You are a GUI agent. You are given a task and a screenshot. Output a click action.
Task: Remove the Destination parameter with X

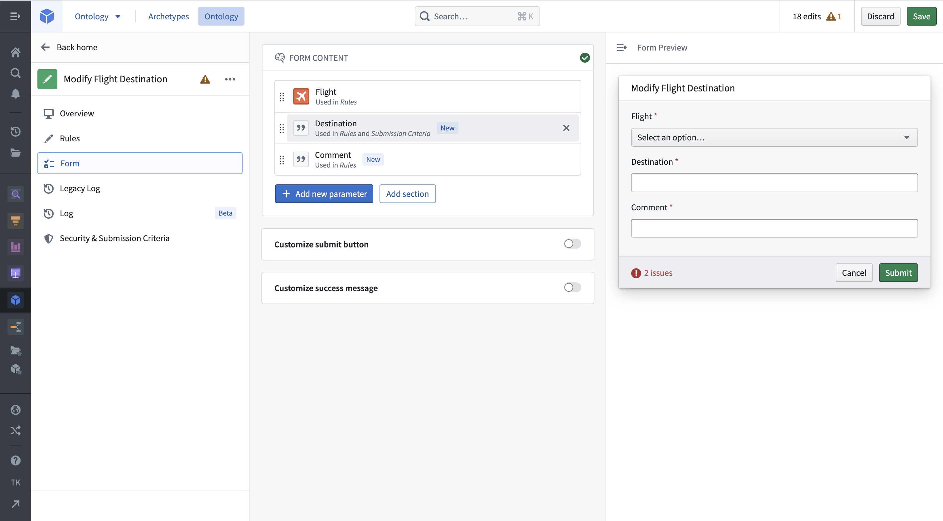[x=566, y=128]
